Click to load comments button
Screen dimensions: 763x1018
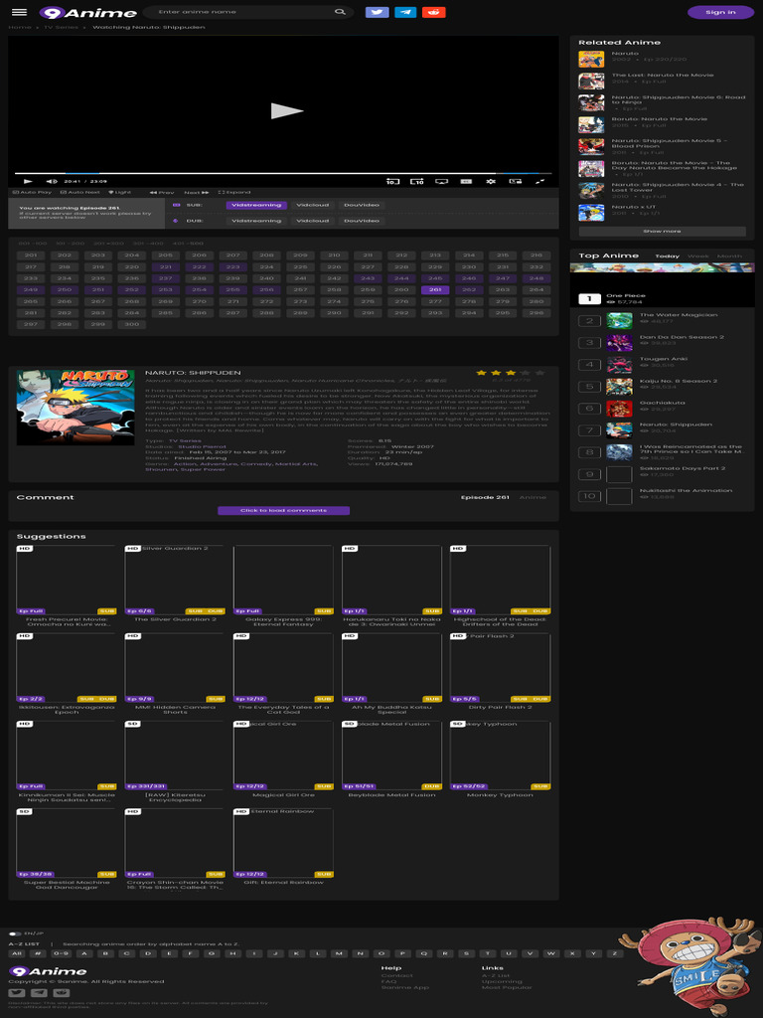pyautogui.click(x=283, y=511)
